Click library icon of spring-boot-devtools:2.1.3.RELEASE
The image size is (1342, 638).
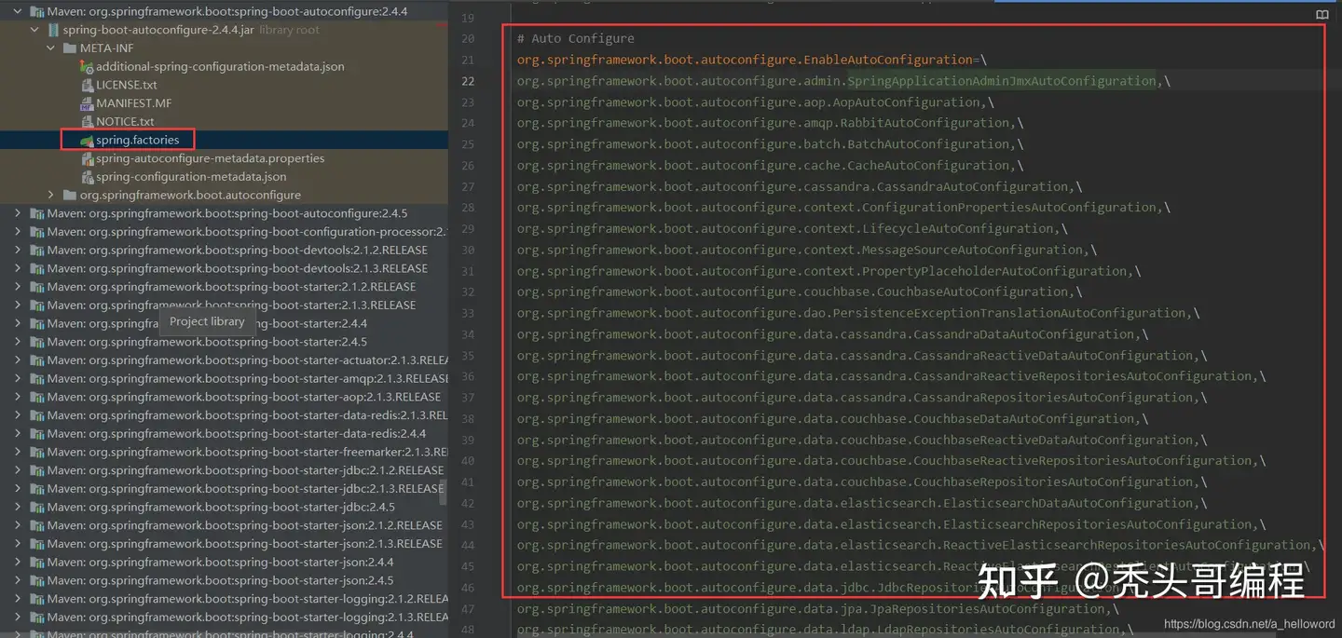pos(36,268)
